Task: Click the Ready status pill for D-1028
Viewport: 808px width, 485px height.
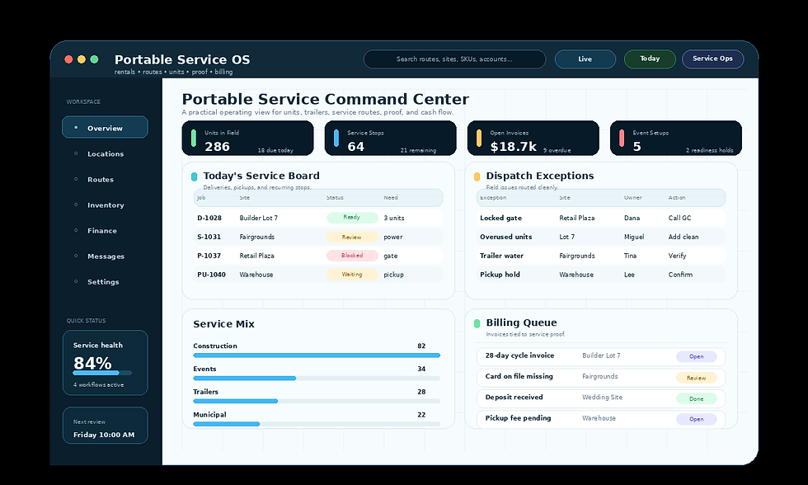Action: tap(352, 218)
